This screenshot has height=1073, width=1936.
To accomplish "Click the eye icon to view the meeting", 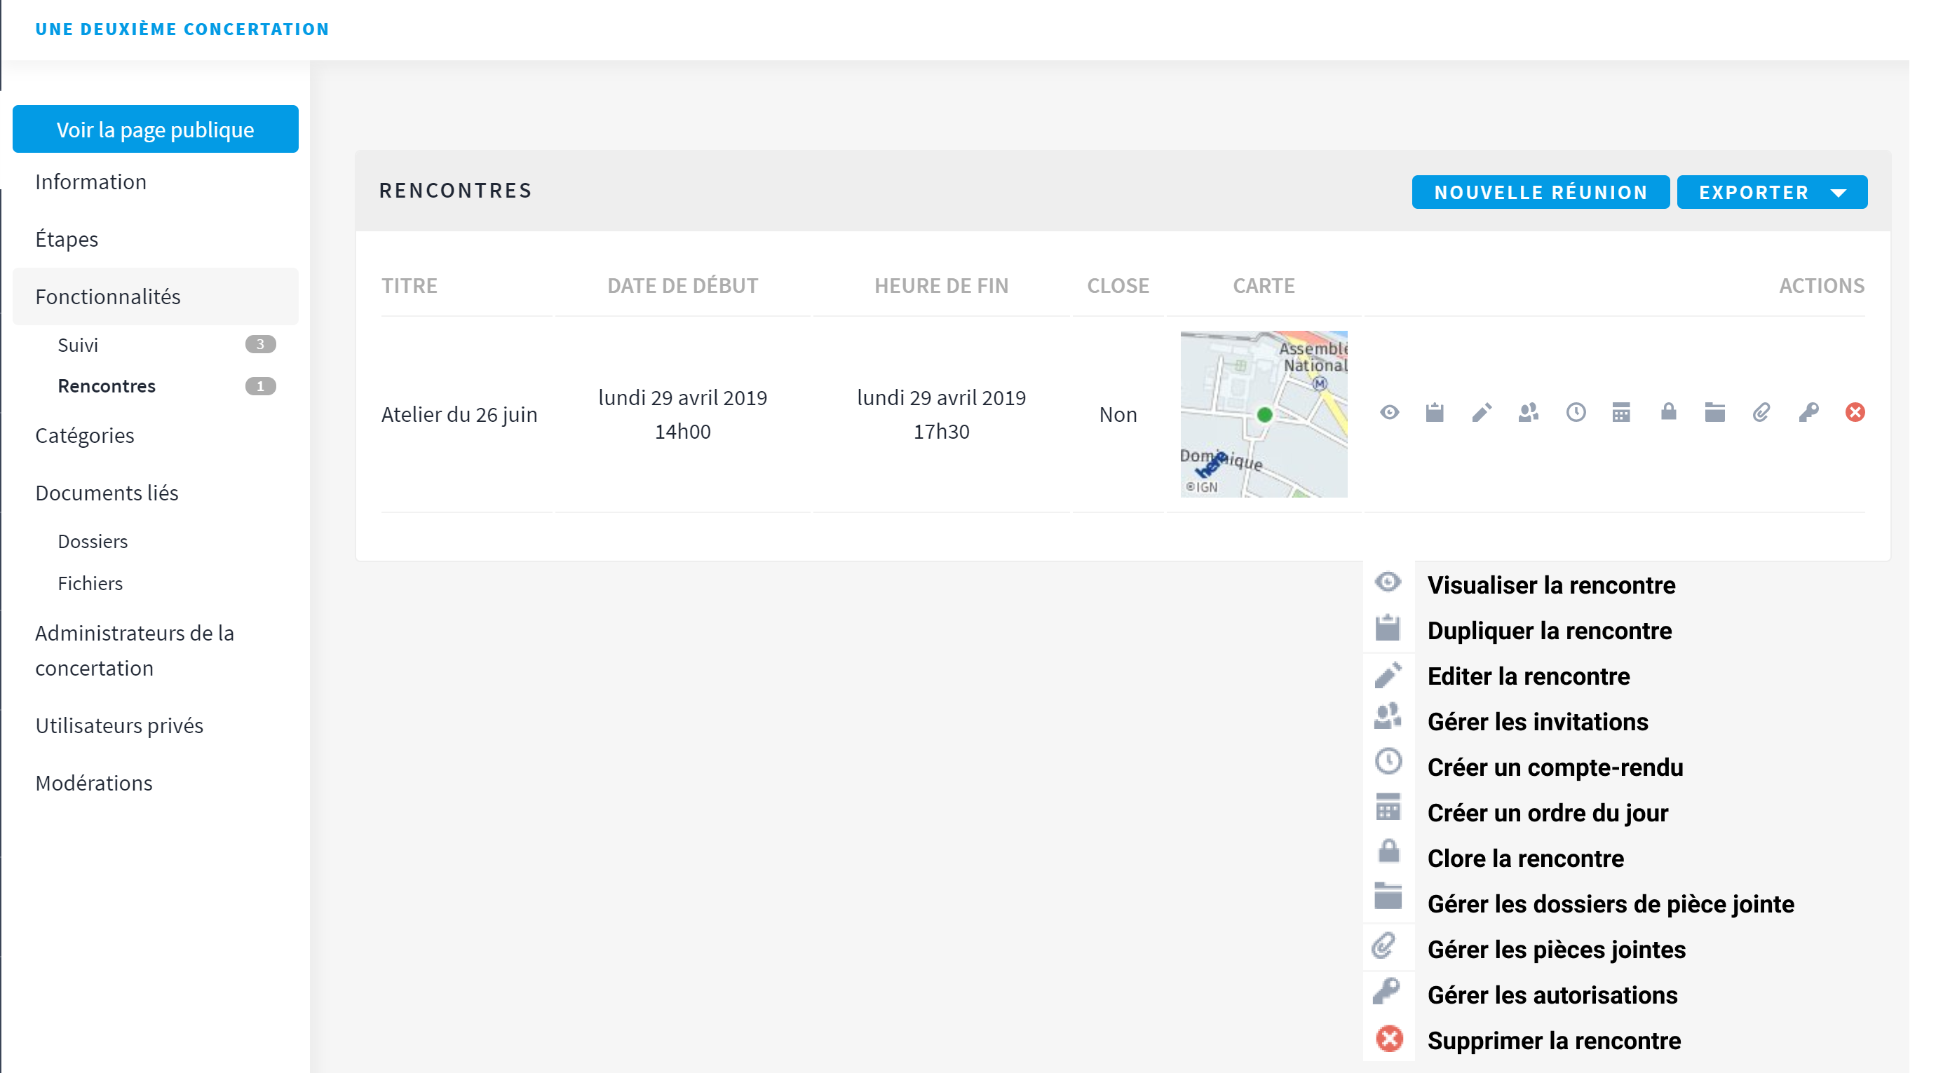I will (1389, 412).
